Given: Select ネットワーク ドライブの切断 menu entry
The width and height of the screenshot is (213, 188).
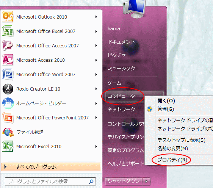Looking at the screenshot, I should 185,128.
